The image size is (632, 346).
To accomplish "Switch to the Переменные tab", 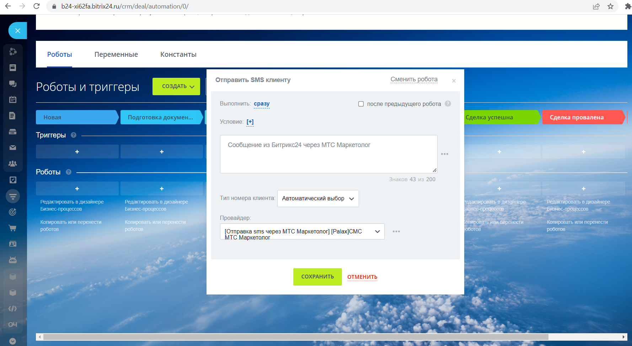I will pos(116,54).
